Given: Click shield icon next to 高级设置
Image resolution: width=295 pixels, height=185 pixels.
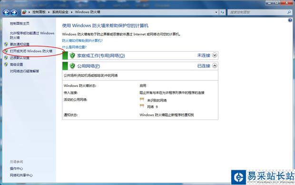Looking at the screenshot, I should pos(6,65).
